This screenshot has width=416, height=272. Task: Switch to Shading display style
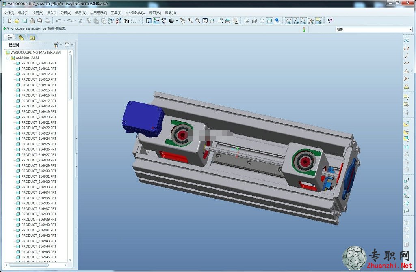(270, 21)
